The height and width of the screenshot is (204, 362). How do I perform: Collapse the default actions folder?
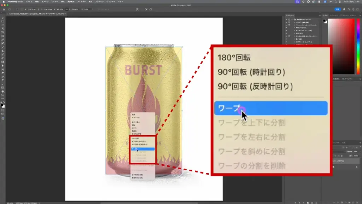[x=292, y=19]
